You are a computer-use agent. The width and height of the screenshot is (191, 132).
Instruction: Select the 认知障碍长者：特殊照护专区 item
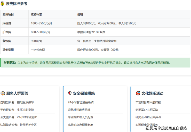(19, 125)
